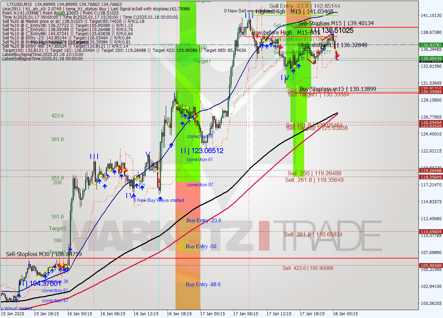Click the 'HighestHigh M15 | 141.03468' label

(x=295, y=11)
